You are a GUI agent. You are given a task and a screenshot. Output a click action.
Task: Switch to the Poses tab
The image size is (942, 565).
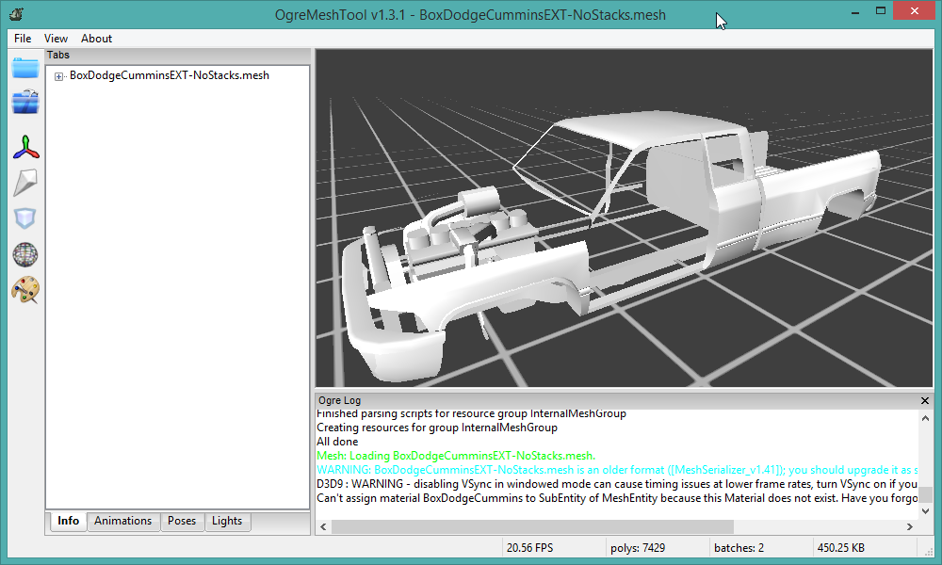click(182, 521)
